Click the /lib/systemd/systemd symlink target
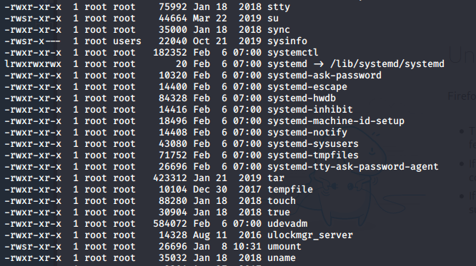This screenshot has width=476, height=266. (387, 64)
